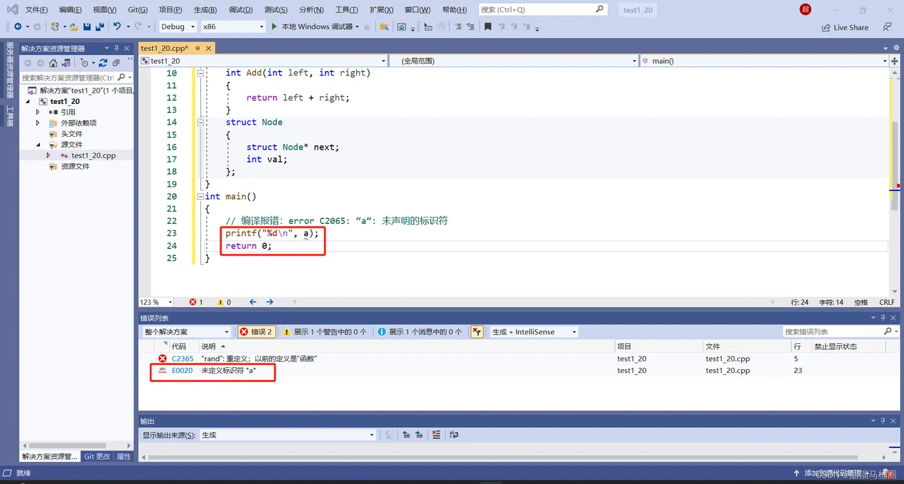Collapse the main function code block
This screenshot has height=484, width=904.
pos(200,196)
